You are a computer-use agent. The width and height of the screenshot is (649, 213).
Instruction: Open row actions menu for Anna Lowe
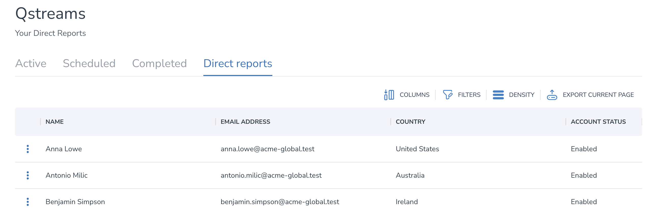pos(28,149)
